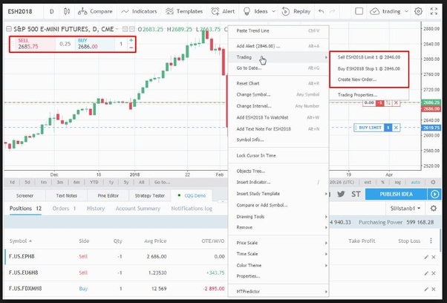Open Trading Properties from submenu
The image size is (447, 303).
coord(369,95)
